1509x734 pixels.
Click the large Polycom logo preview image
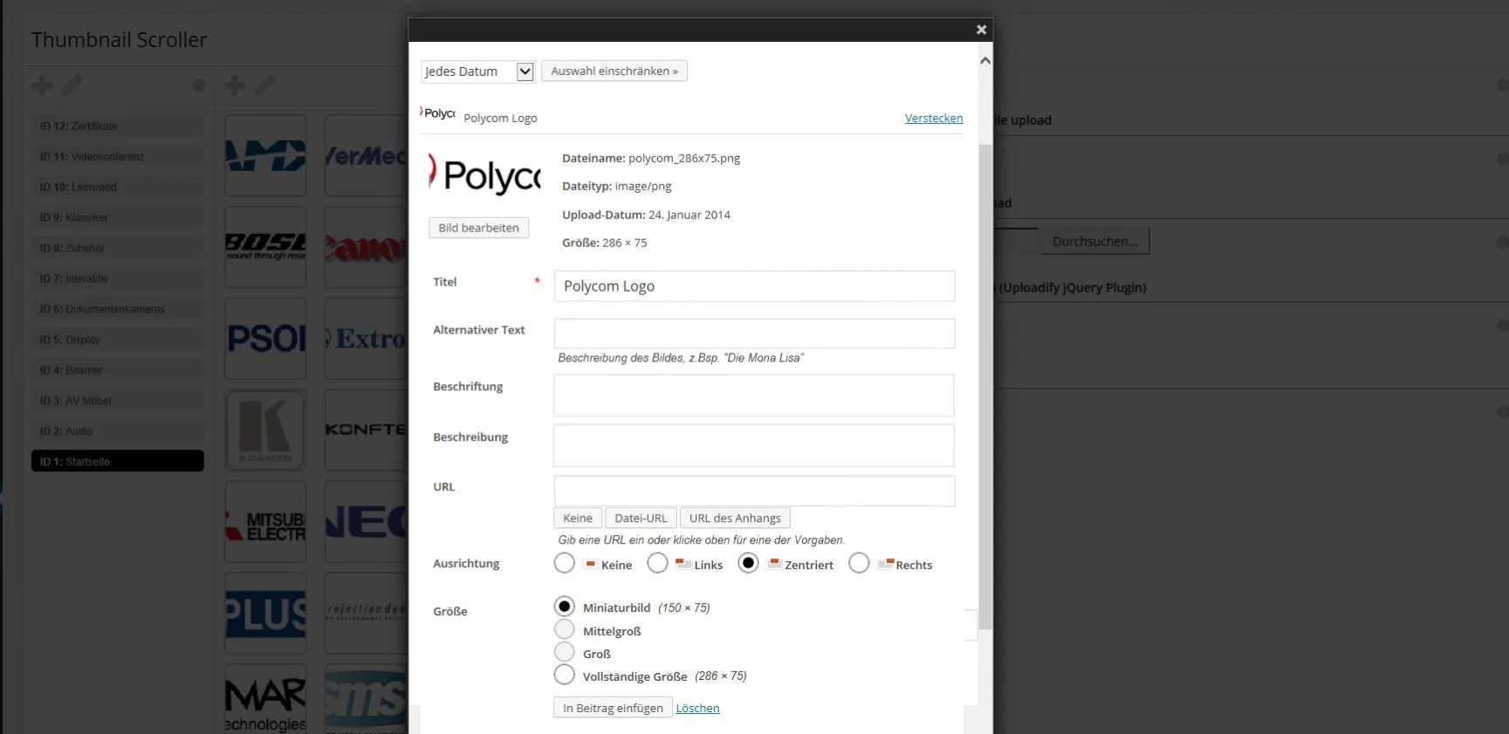(x=484, y=175)
